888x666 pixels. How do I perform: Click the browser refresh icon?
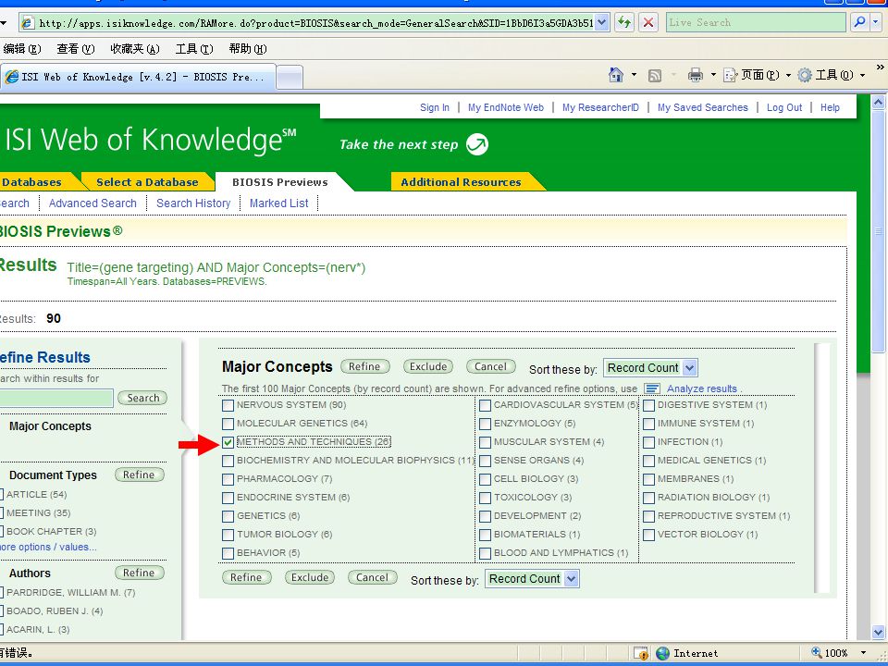pyautogui.click(x=624, y=22)
